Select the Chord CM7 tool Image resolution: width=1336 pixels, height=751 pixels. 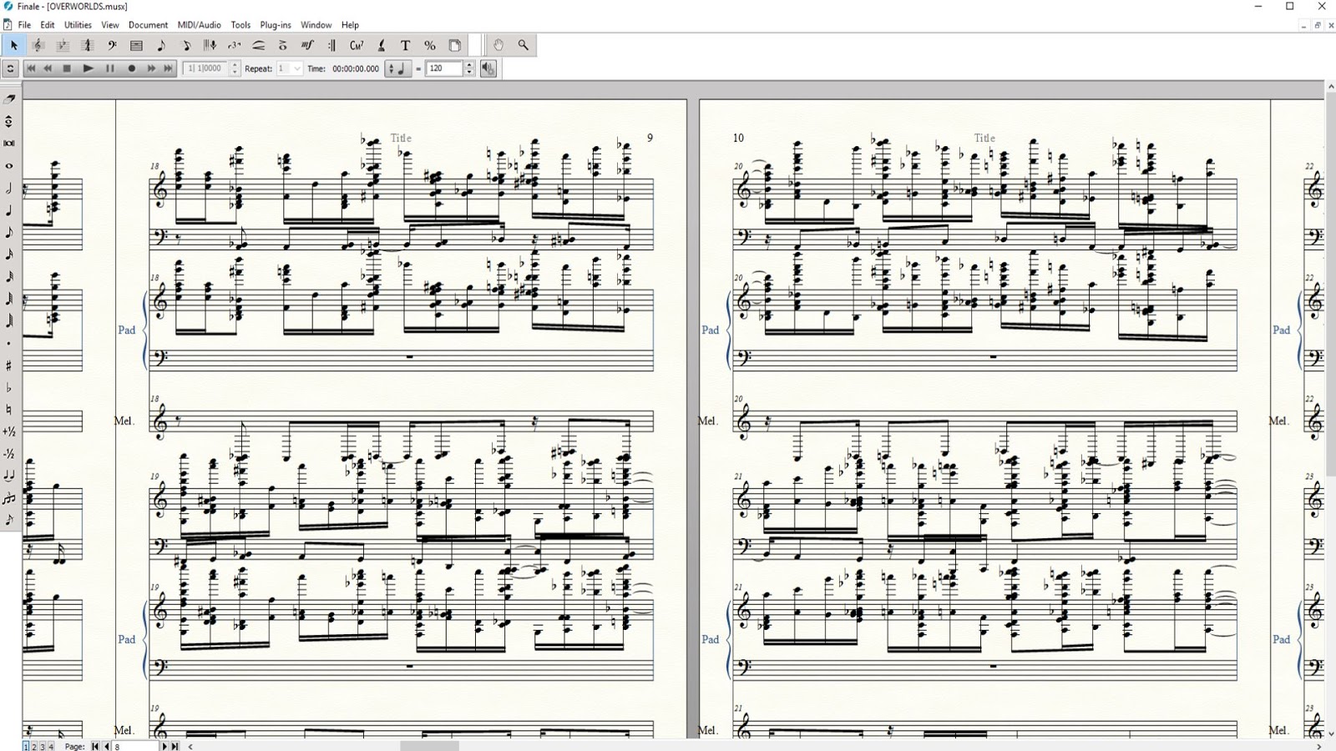tap(357, 45)
